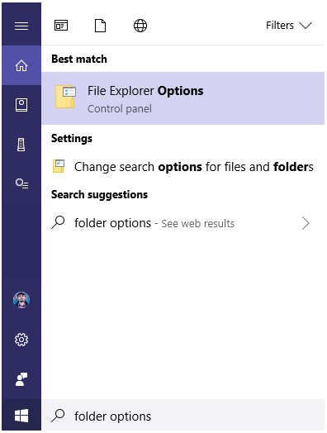327x433 pixels.
Task: Go to the Home pane
Action: click(21, 65)
